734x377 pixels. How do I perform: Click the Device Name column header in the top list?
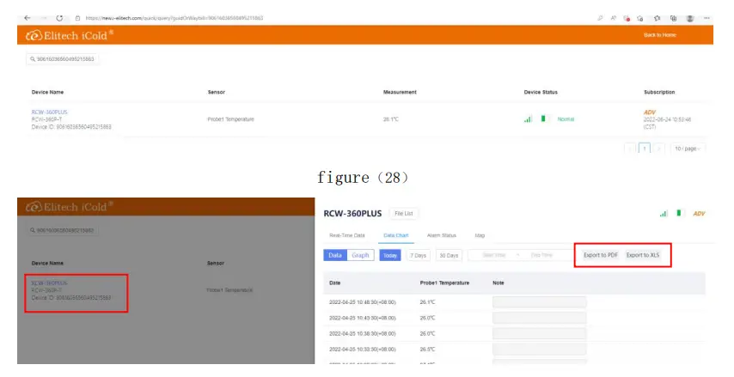point(47,92)
